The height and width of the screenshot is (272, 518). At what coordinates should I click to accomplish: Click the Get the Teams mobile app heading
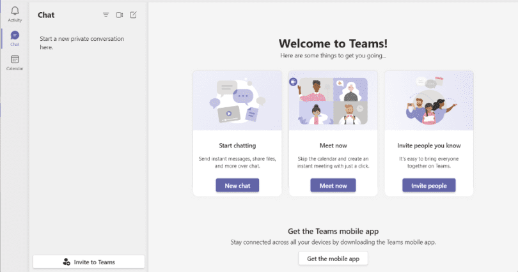(333, 231)
